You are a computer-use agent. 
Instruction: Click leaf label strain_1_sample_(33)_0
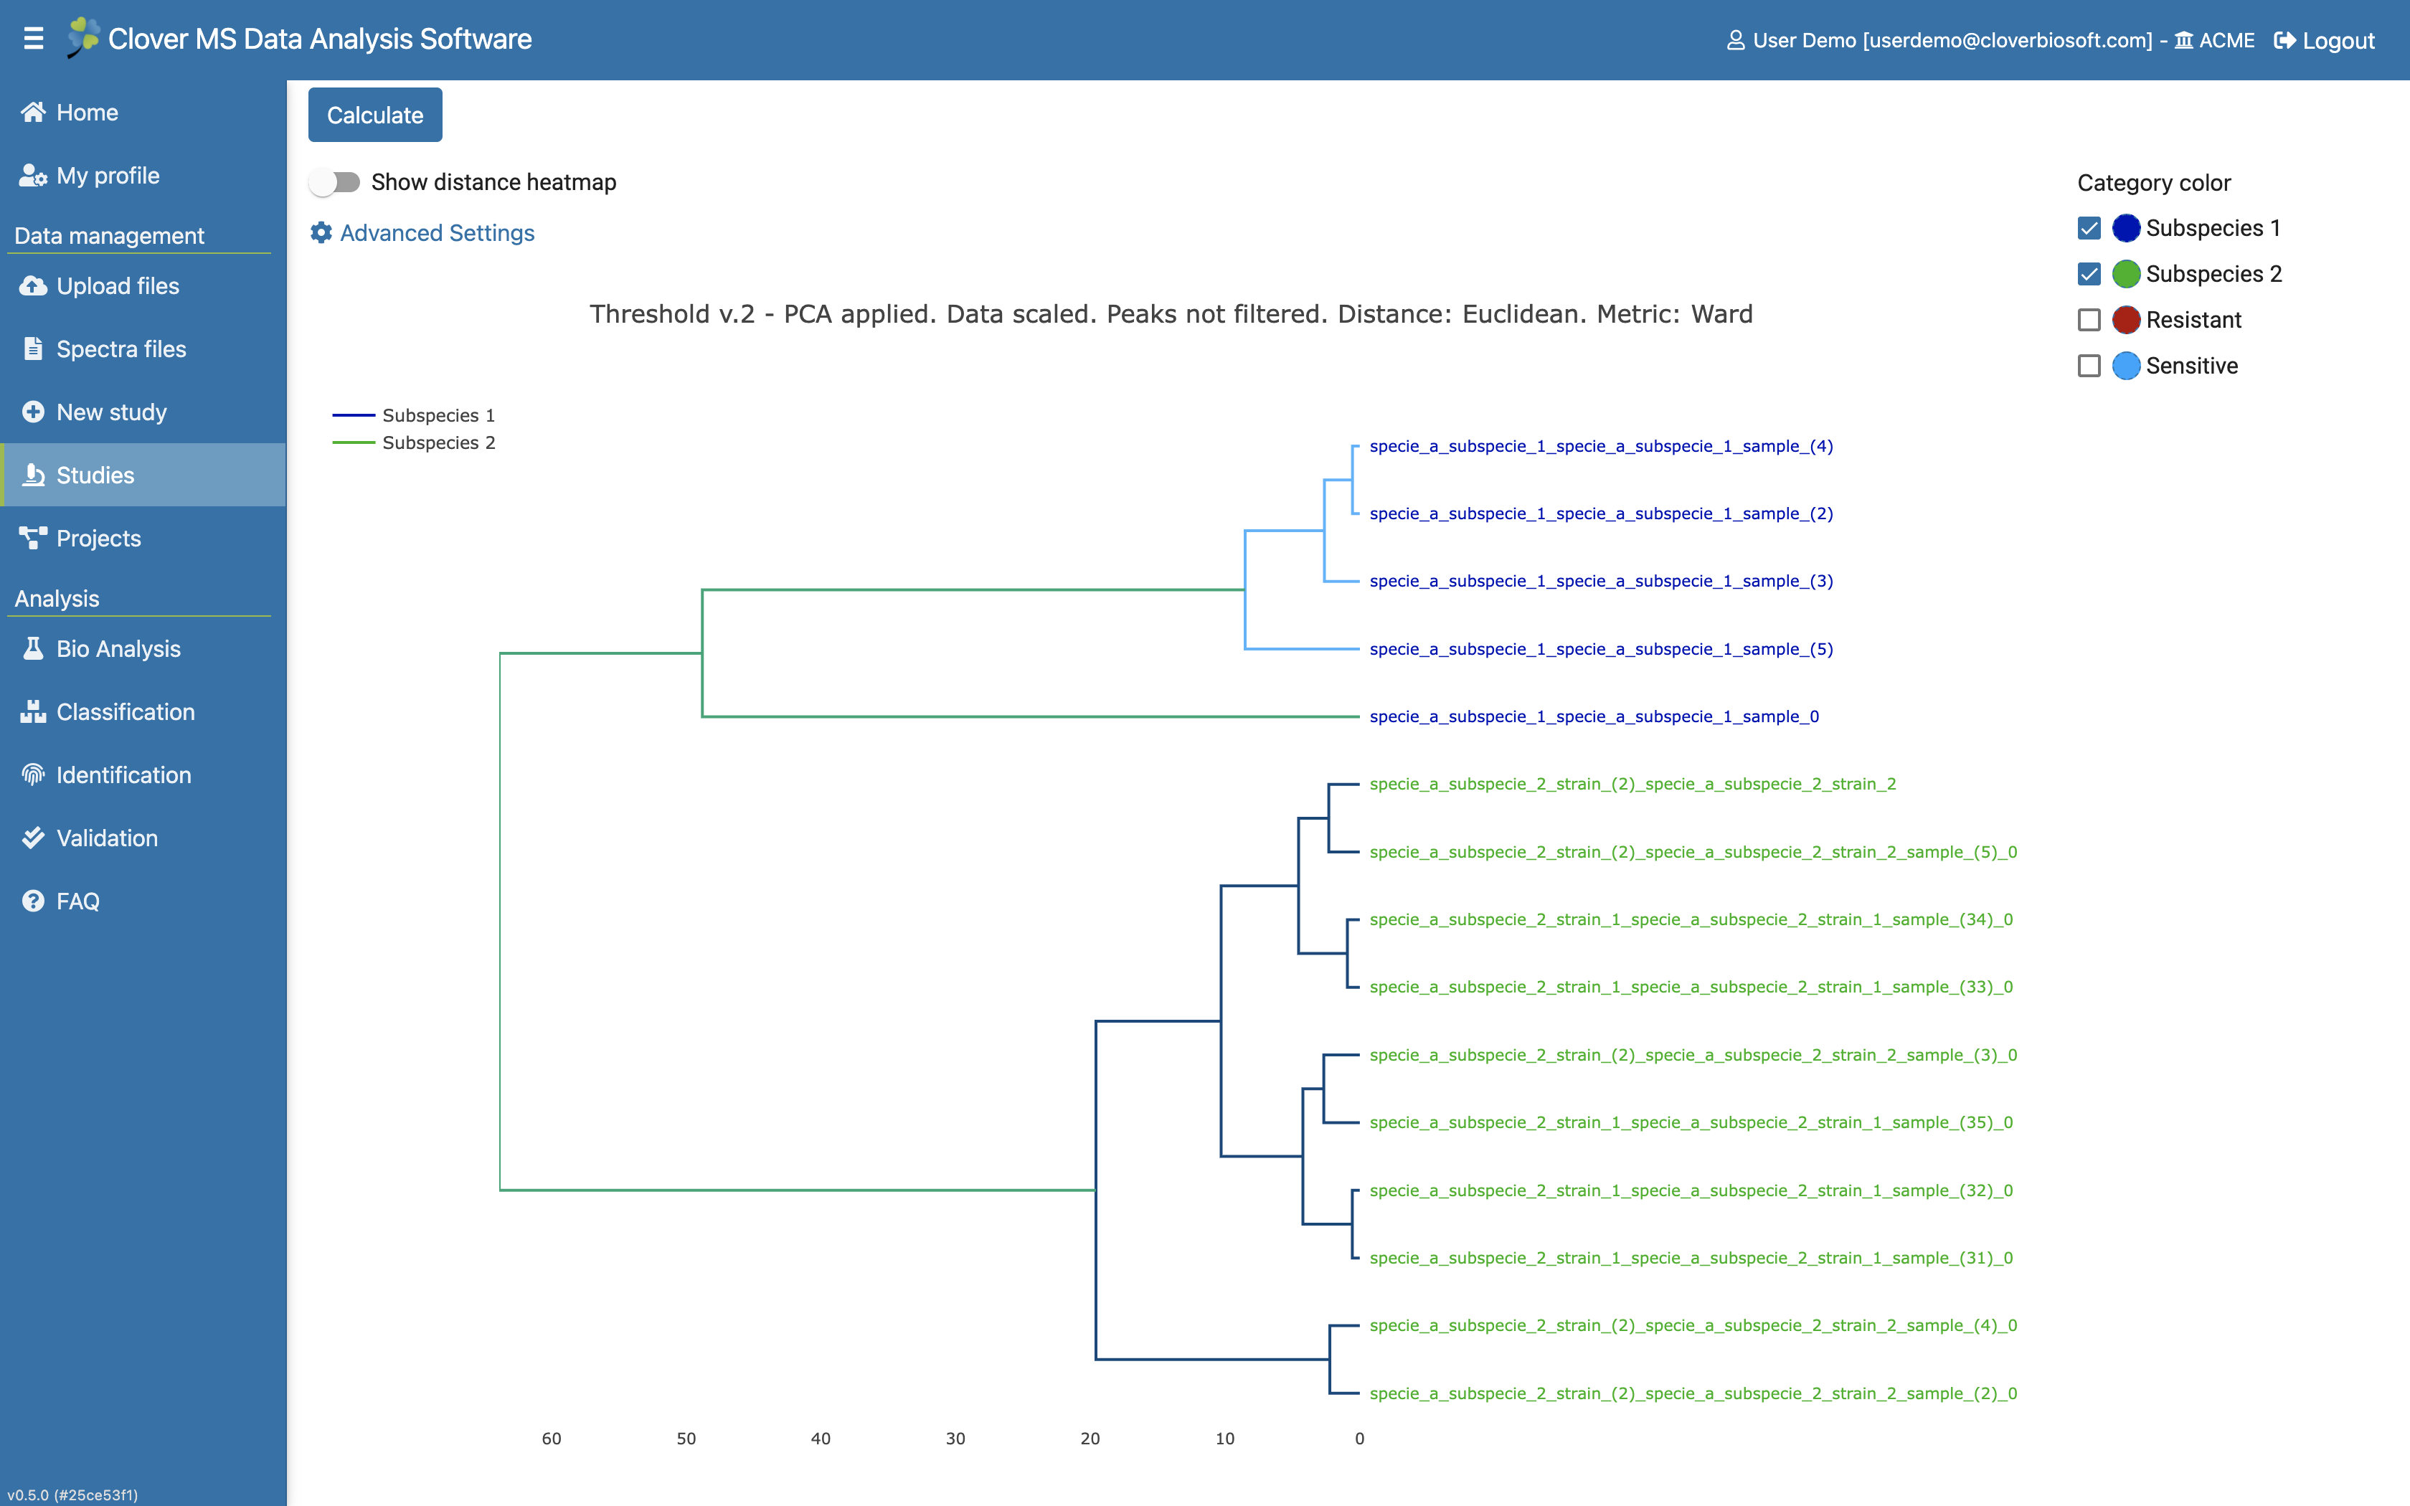click(x=1691, y=987)
